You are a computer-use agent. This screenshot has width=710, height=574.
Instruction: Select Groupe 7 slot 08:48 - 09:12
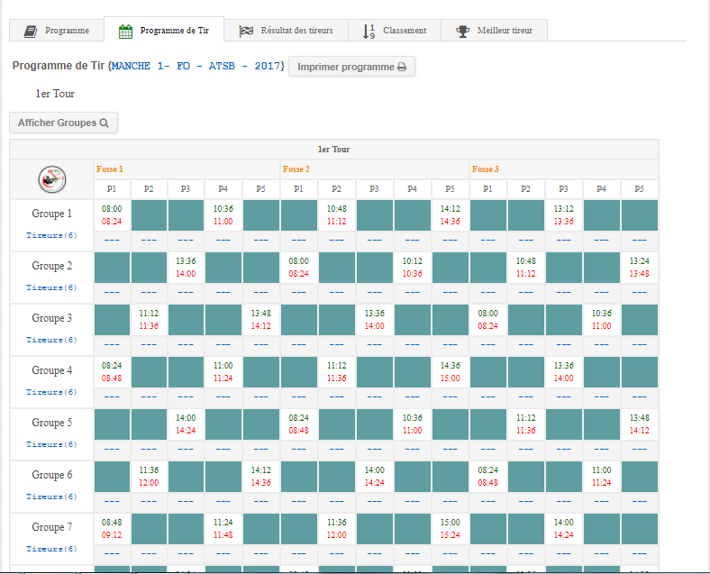click(x=112, y=529)
